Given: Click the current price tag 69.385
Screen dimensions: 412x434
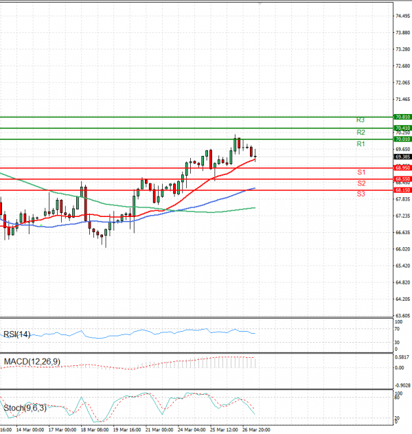Looking at the screenshot, I should (x=402, y=157).
